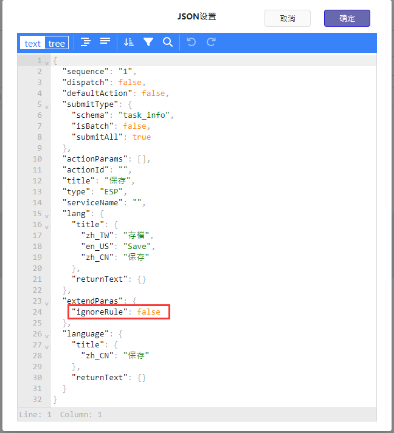Switch to text mode
Screen dimensions: 394x433
32,43
